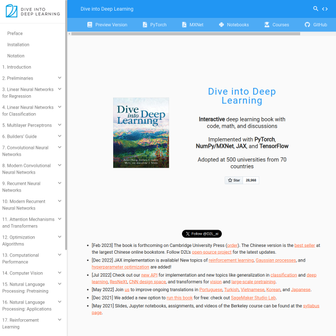This screenshot has height=336, width=336.
Task: Open chapter 14. Computer Vision
Action: tap(22, 273)
